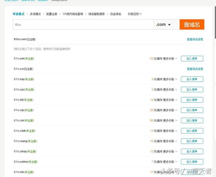The image size is (216, 177).
Task: Add 81rs.top to the list
Action: point(192,79)
